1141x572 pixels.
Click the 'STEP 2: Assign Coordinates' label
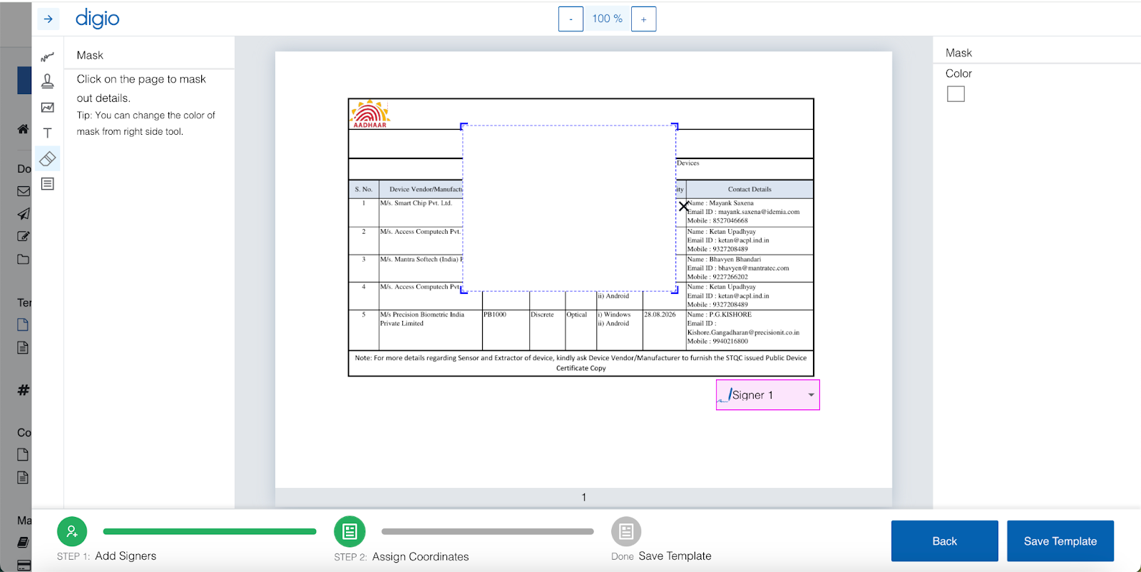pyautogui.click(x=401, y=557)
